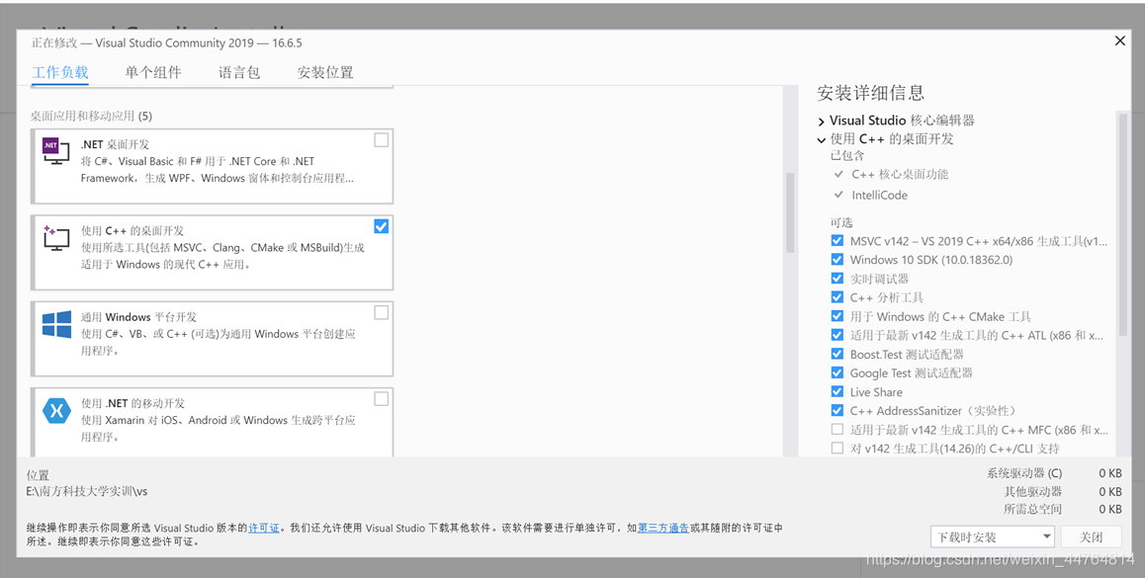Click the 可选 section label
Viewport: 1145px width, 578px height.
[x=841, y=222]
